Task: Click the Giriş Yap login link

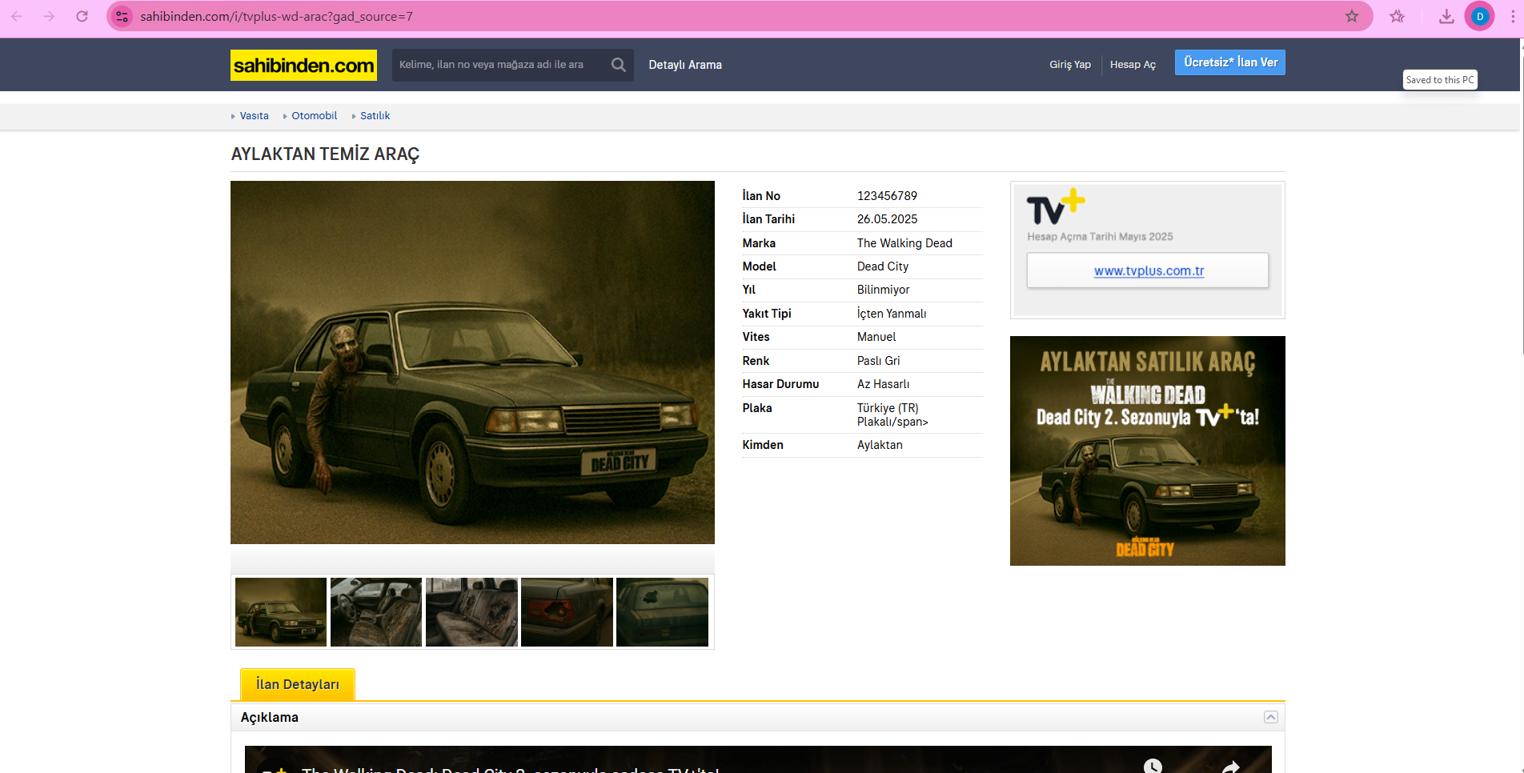Action: [x=1069, y=65]
